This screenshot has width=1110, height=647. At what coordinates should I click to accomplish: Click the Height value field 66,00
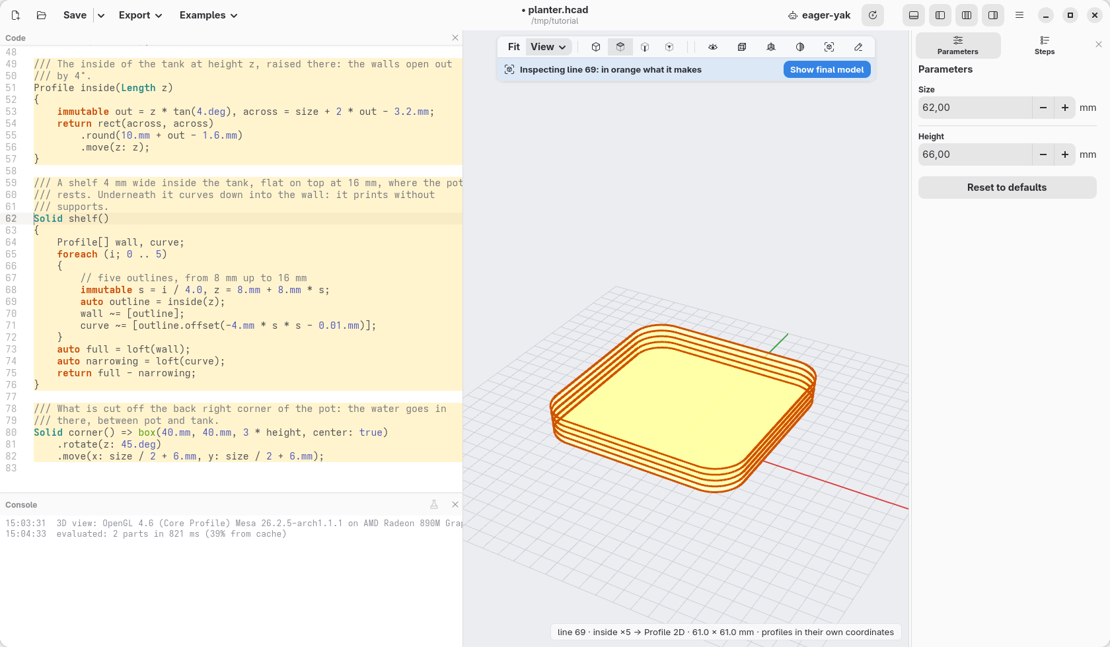point(975,154)
